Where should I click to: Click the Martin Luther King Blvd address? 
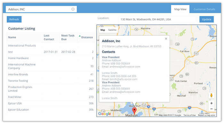tap(132, 46)
